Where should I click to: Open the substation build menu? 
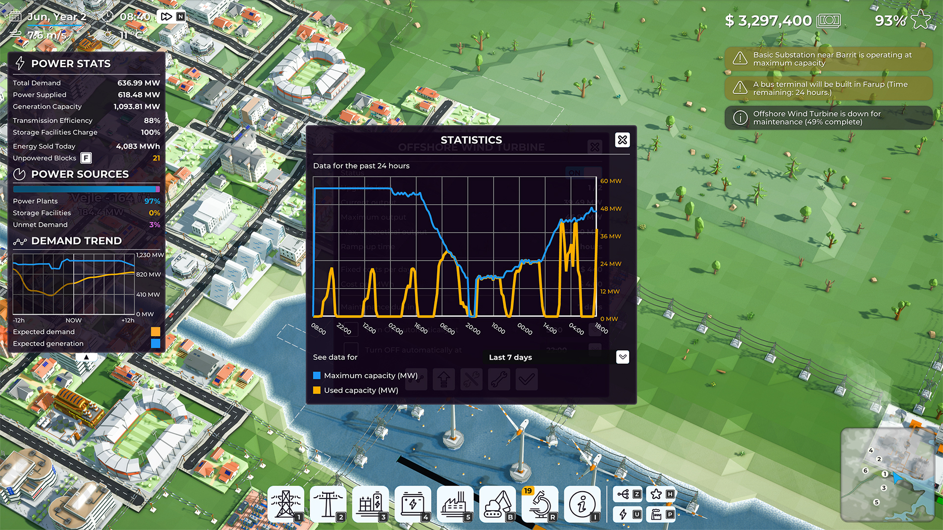coord(371,504)
